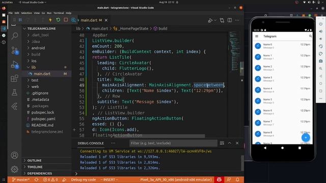Open the View menu
The height and width of the screenshot is (183, 326).
pos(37,13)
